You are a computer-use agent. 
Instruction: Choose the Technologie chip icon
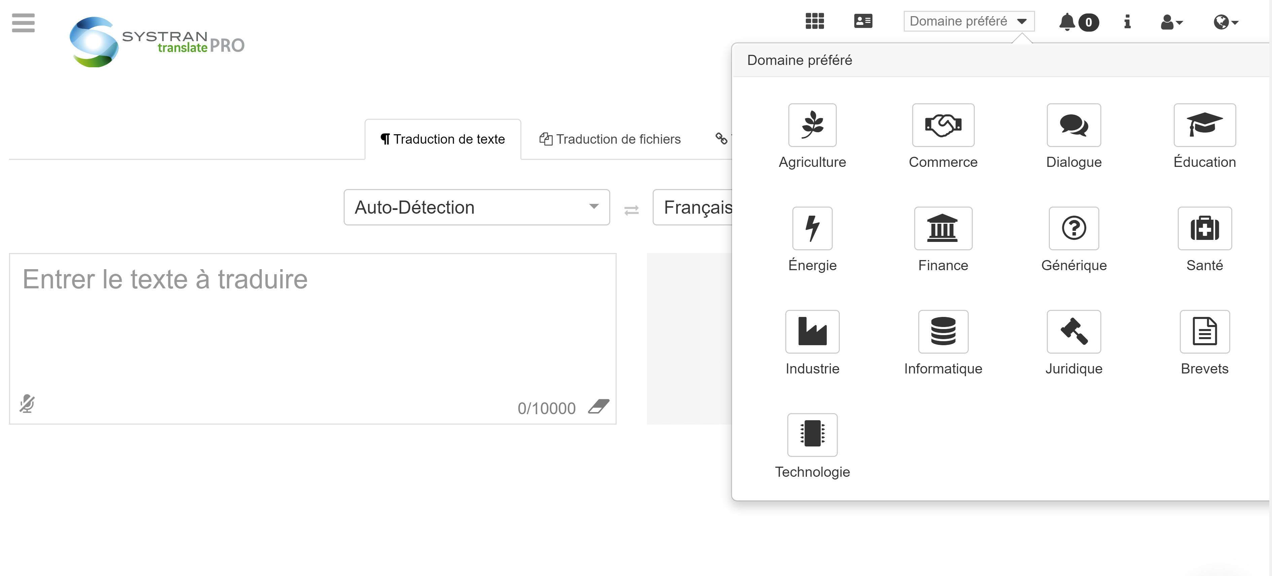[812, 434]
